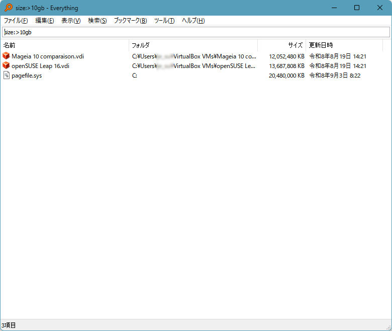Sort results by the フォルダ column header

pos(193,45)
